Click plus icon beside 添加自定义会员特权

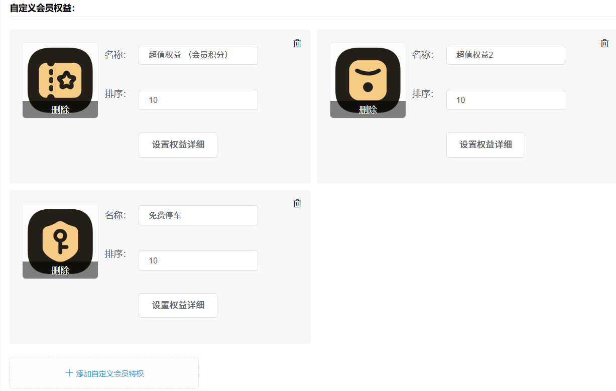tap(69, 373)
